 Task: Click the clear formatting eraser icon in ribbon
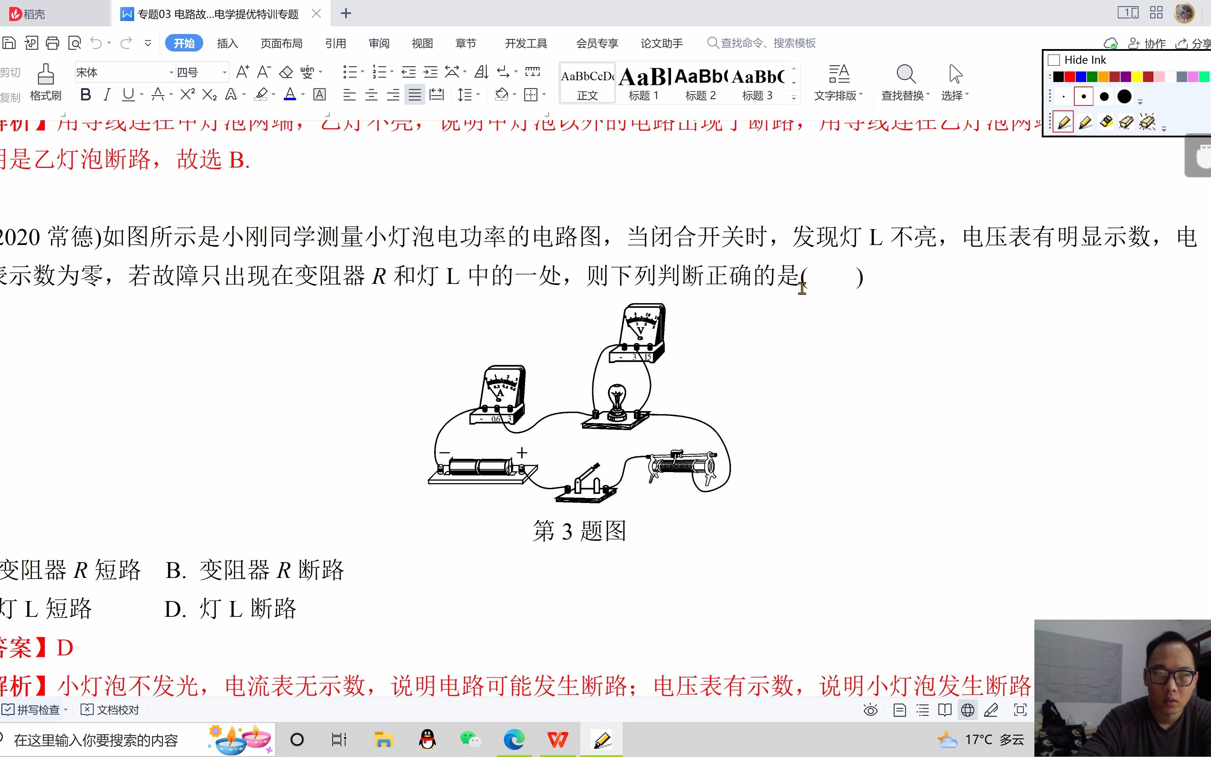[286, 72]
